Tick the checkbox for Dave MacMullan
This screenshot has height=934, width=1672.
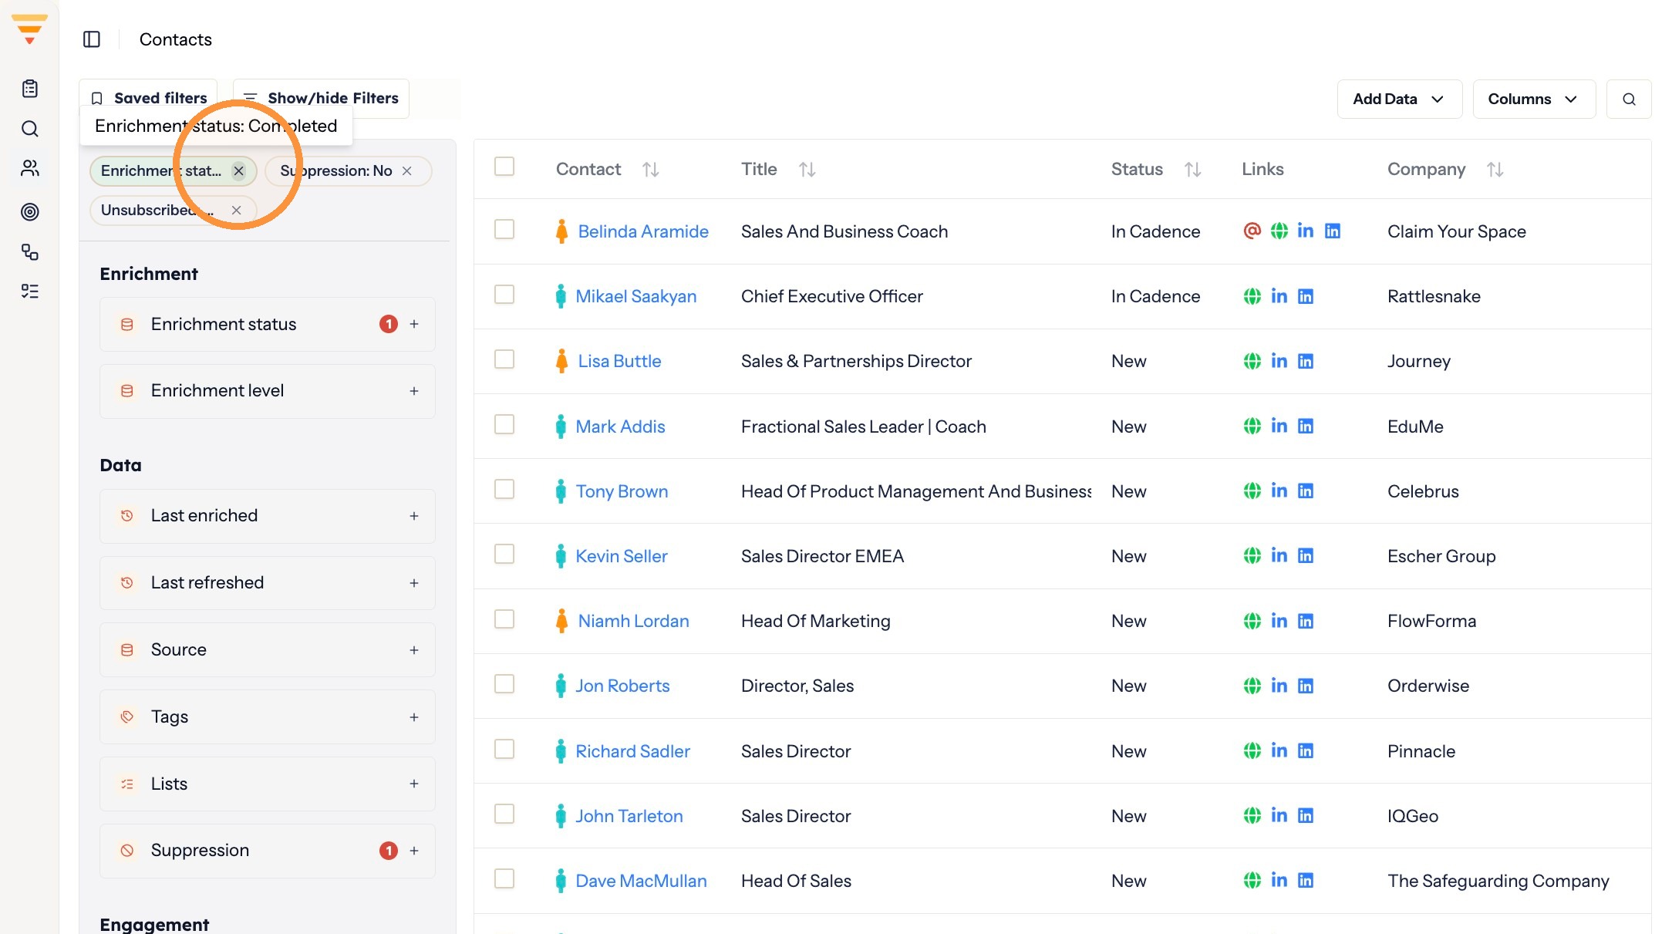point(504,879)
